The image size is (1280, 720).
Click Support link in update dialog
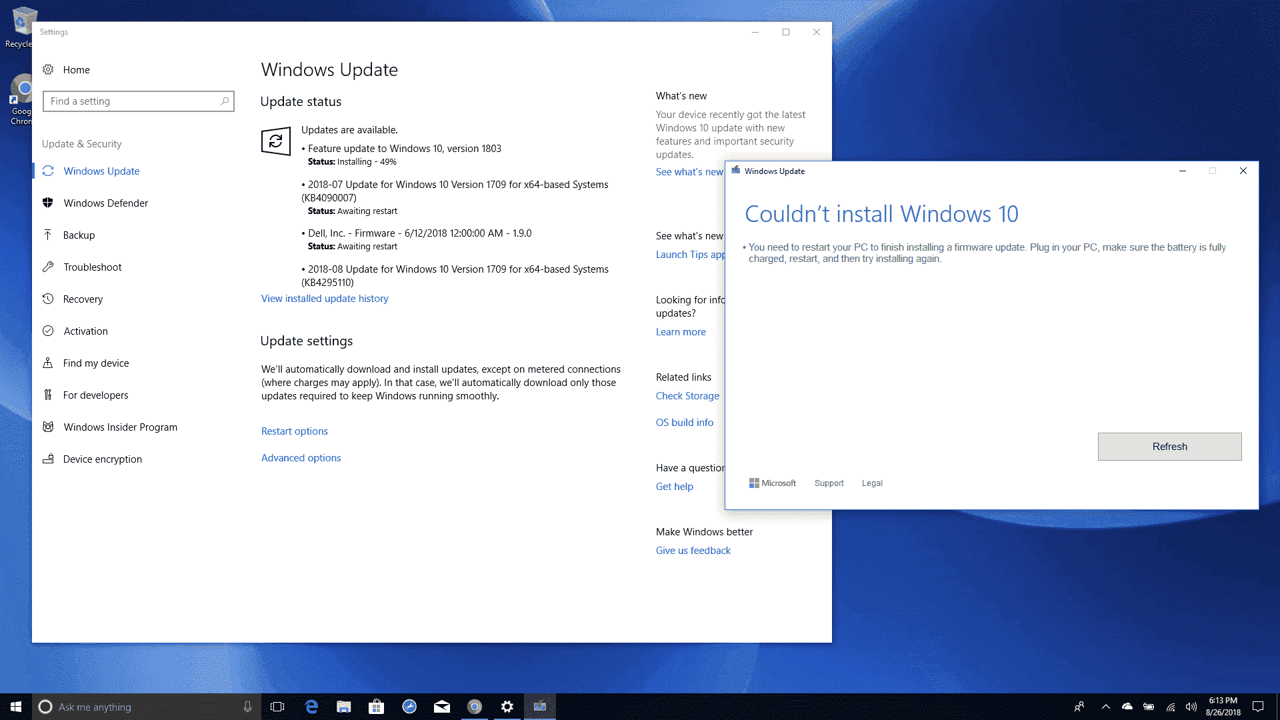(x=829, y=483)
